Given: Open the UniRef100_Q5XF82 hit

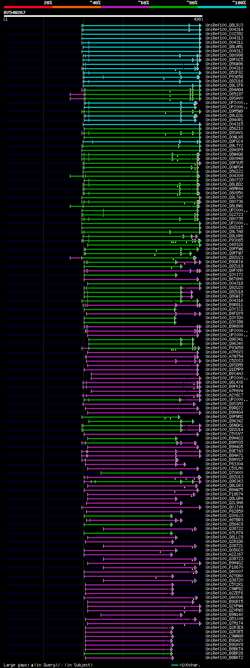Looking at the screenshot, I should point(225,72).
